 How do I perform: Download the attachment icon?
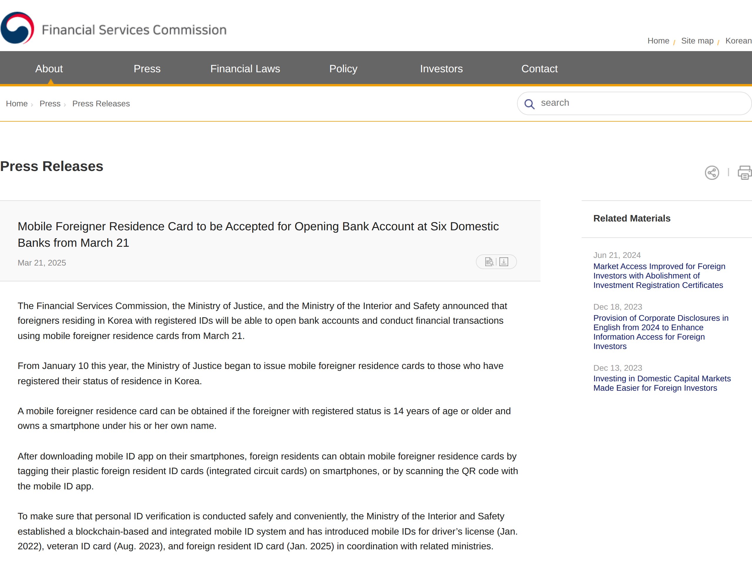click(x=504, y=262)
